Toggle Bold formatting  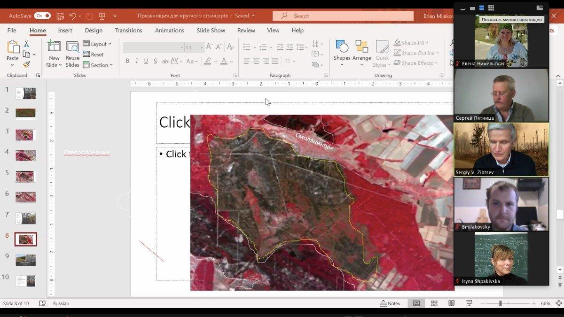point(127,61)
